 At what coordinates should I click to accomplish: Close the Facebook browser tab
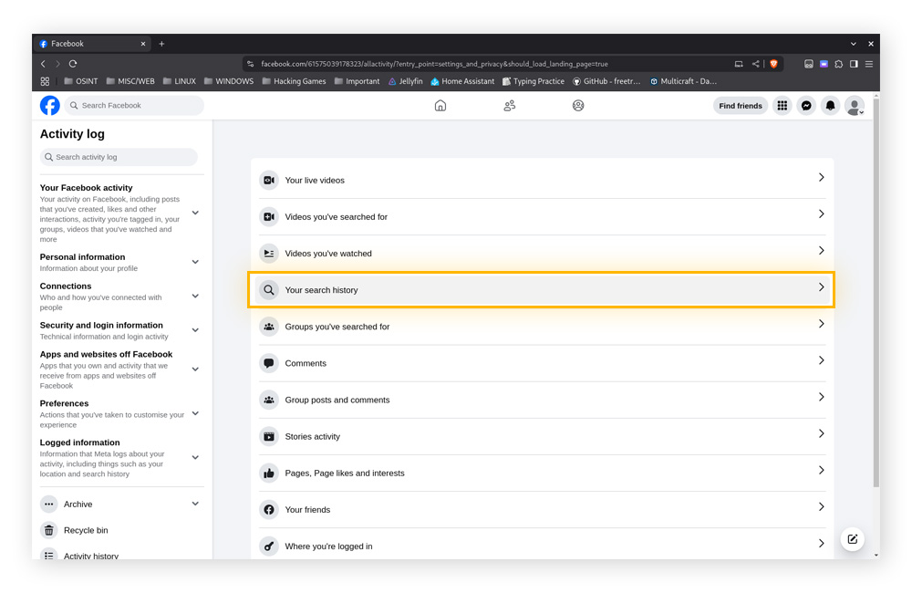[x=143, y=44]
